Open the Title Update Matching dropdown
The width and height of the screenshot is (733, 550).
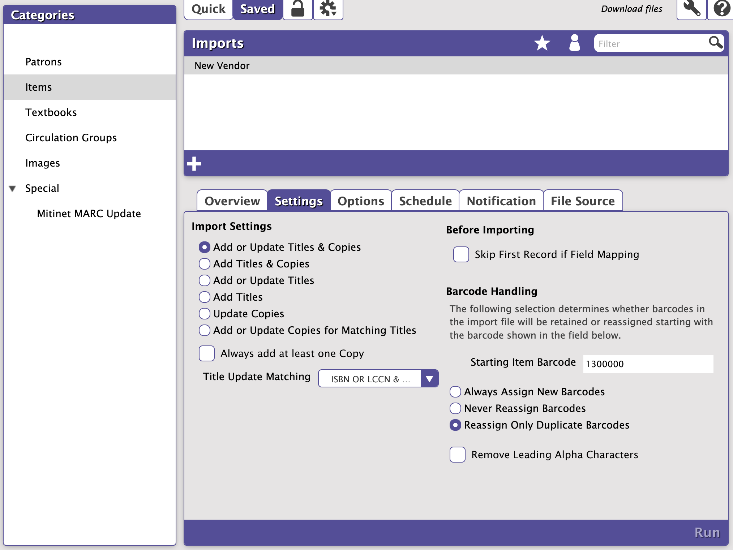429,379
